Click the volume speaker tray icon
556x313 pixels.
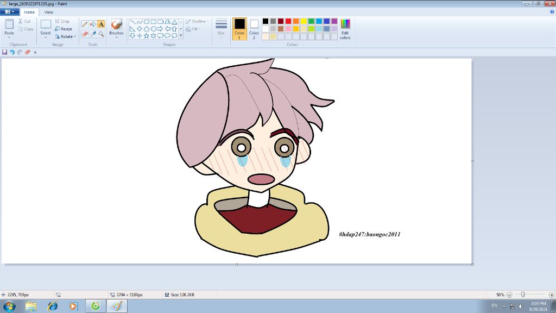(x=521, y=306)
